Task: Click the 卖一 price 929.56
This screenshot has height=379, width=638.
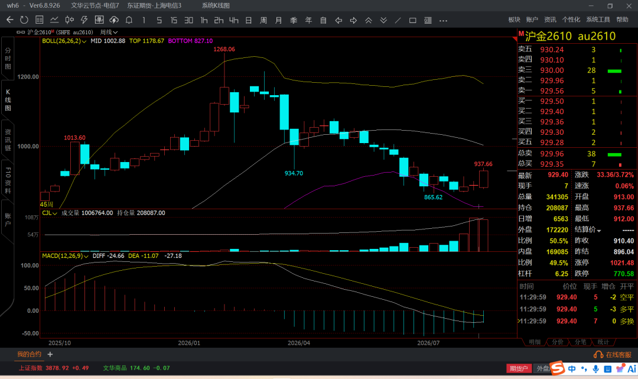Action: point(552,91)
